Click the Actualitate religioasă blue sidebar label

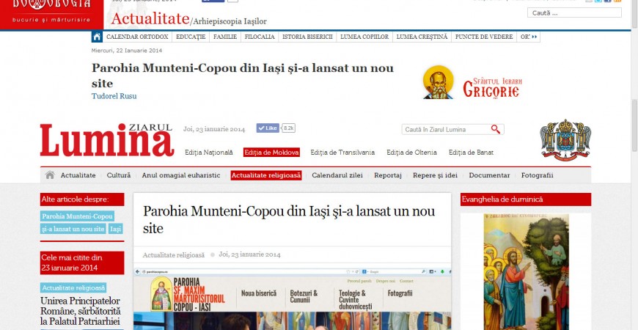click(73, 288)
